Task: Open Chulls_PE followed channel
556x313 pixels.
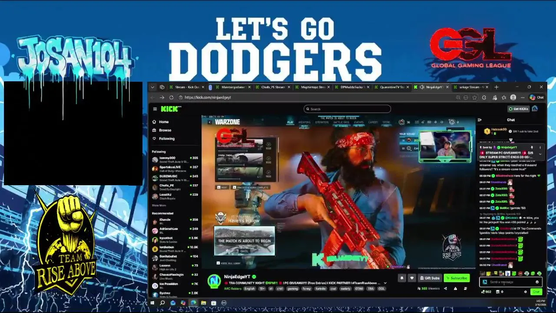Action: pos(175,187)
